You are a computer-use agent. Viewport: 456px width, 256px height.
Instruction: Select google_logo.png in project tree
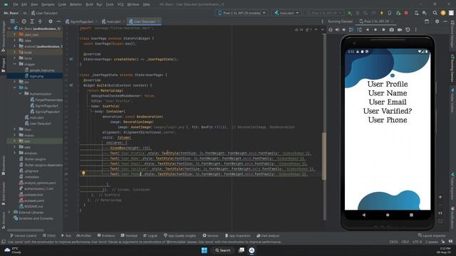point(40,70)
